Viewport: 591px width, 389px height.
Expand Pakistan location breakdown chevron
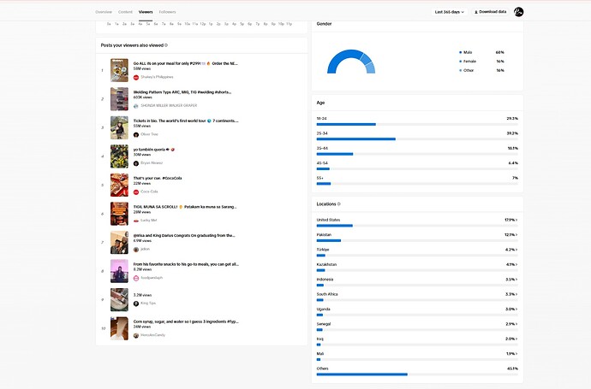tap(516, 235)
